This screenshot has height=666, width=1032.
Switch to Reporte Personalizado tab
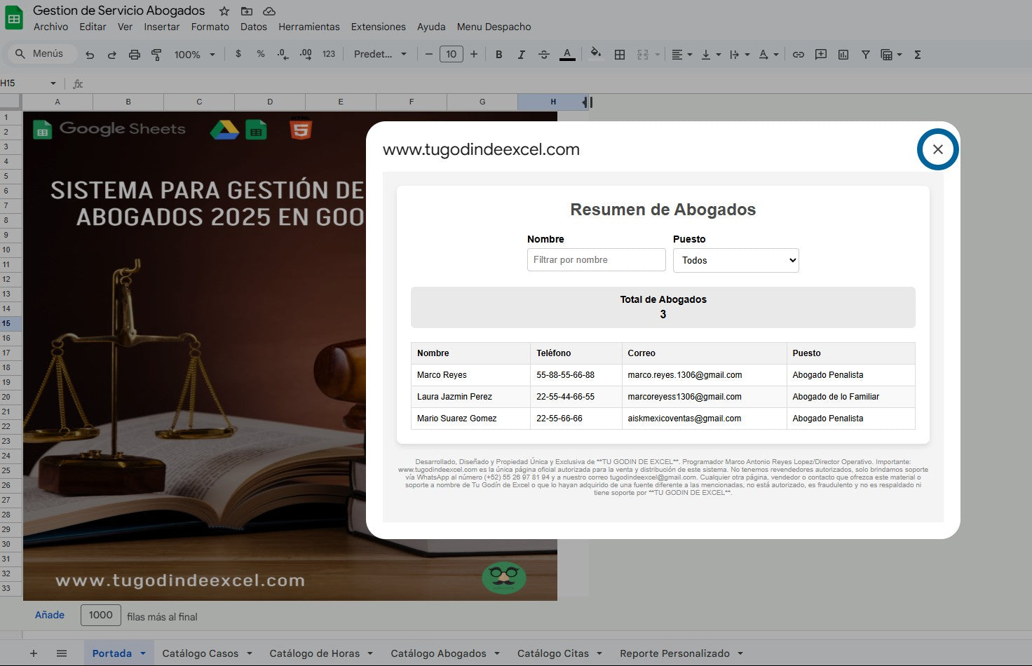pos(674,653)
